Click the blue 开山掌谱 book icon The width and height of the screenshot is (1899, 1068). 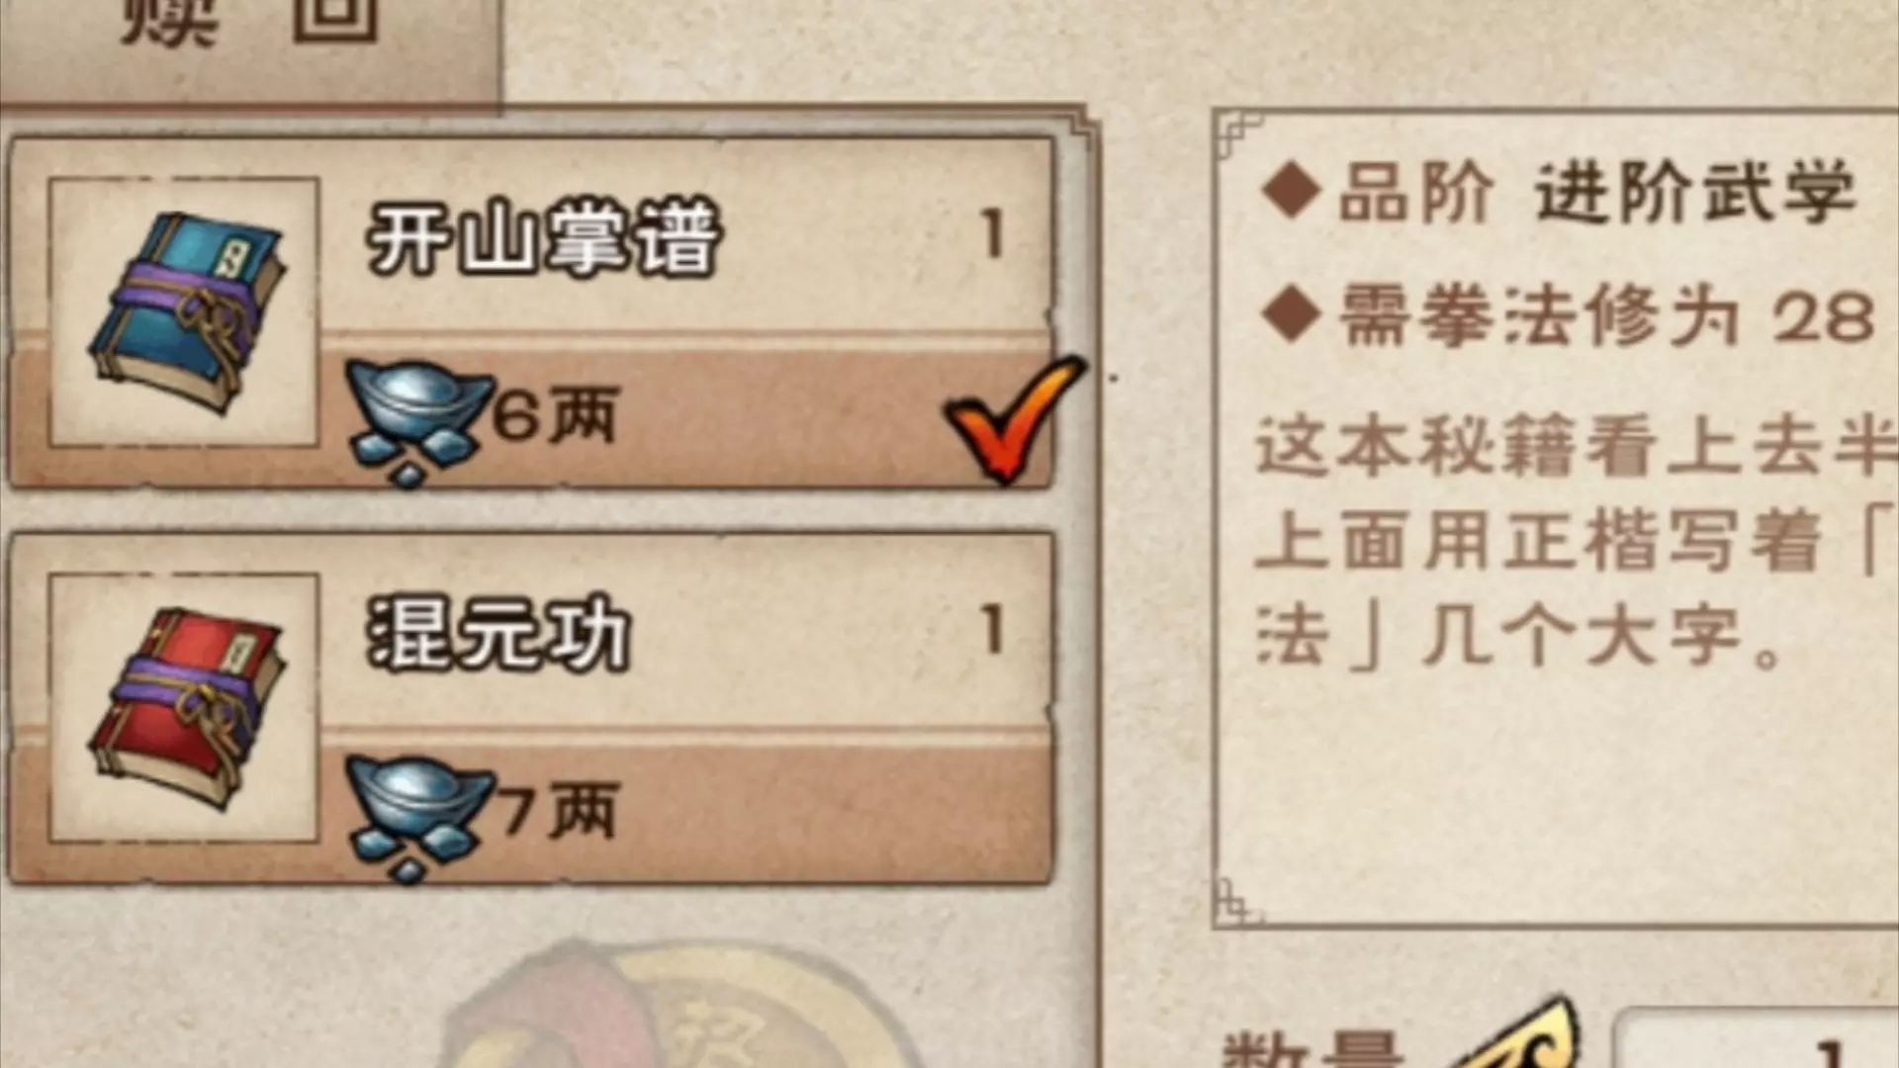pos(185,311)
